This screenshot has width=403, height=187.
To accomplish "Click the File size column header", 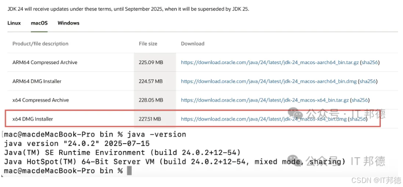I will click(x=148, y=44).
